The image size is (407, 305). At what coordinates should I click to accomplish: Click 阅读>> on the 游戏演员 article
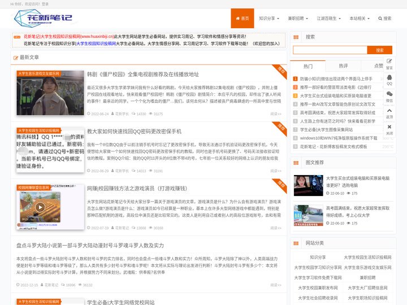click(x=276, y=228)
